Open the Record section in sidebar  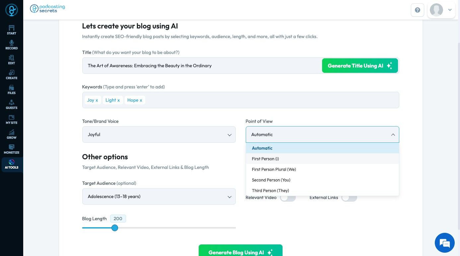click(11, 45)
